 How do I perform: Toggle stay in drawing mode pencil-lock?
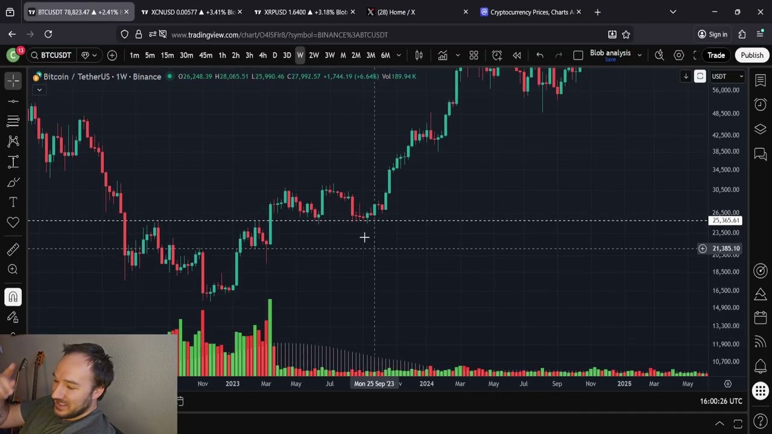tap(13, 317)
